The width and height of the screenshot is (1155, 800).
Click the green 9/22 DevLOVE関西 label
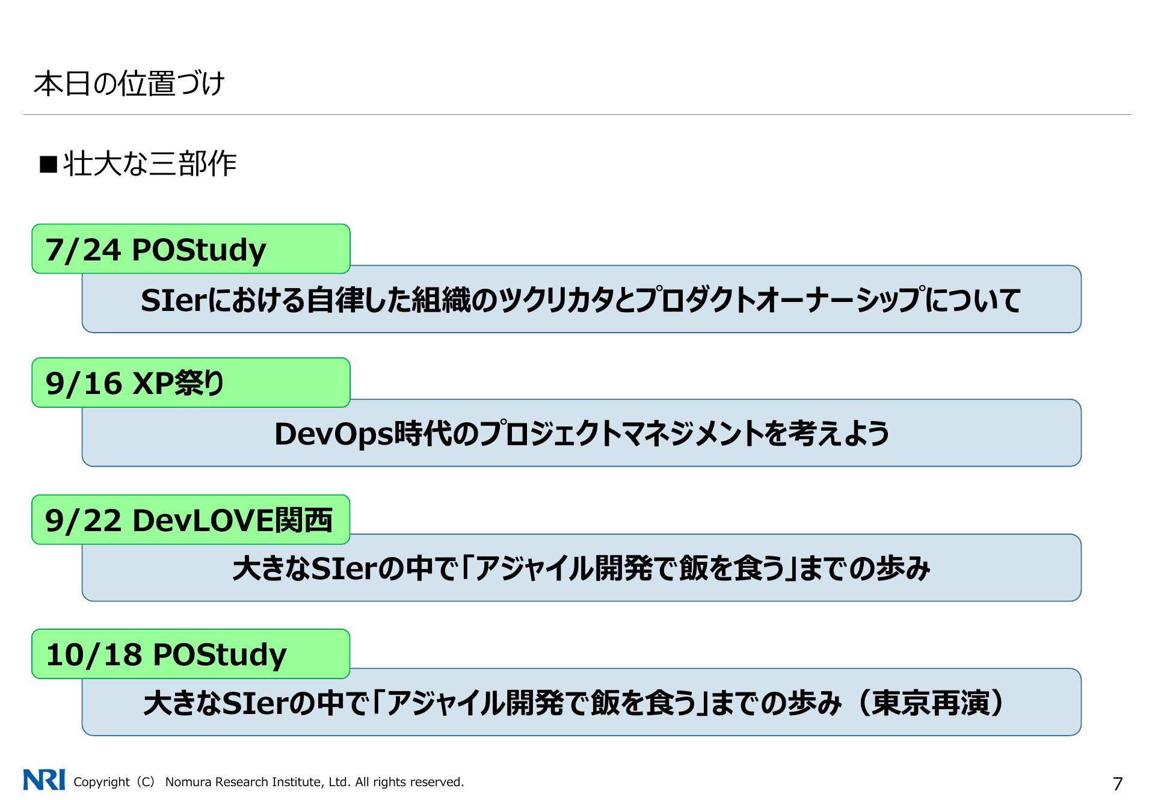click(x=191, y=520)
